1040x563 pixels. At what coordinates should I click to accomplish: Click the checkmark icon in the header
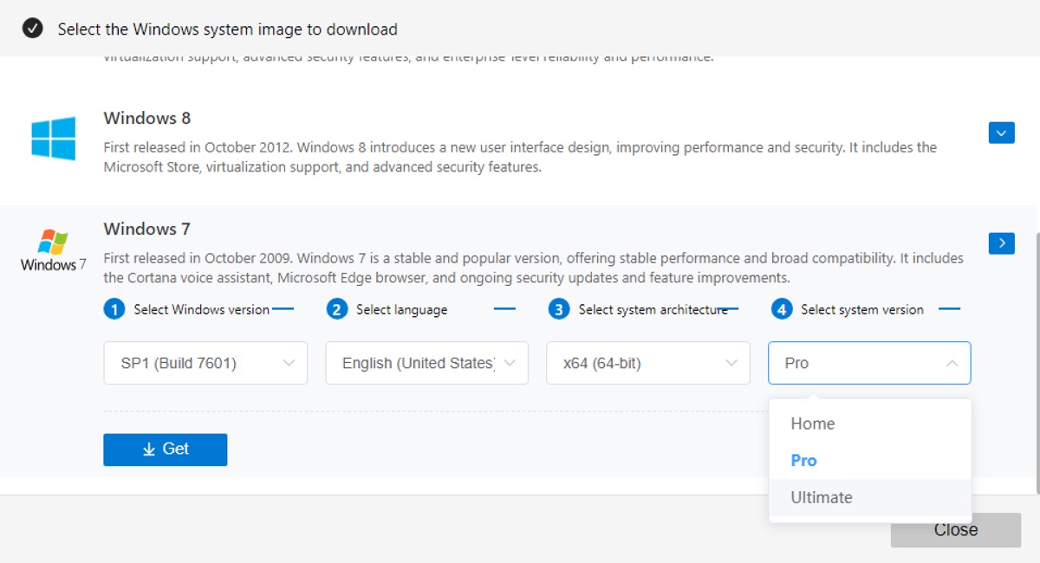click(x=32, y=29)
